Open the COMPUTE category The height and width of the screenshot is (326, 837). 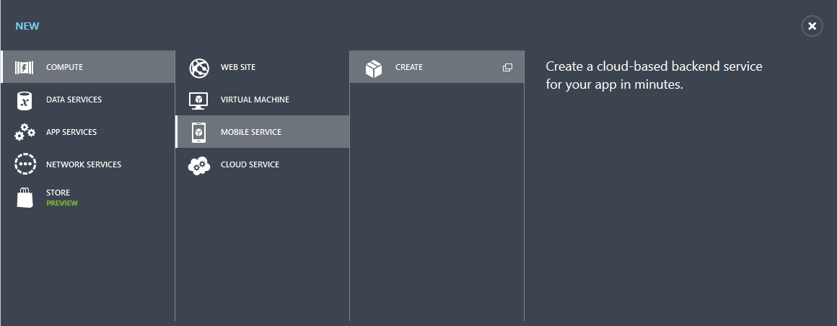(87, 67)
